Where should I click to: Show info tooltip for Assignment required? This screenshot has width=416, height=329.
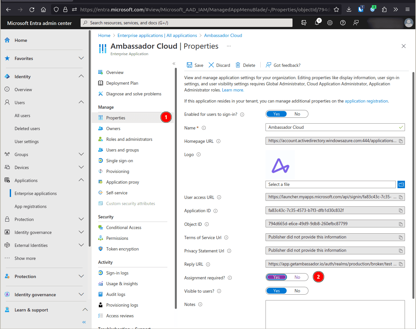[230, 278]
